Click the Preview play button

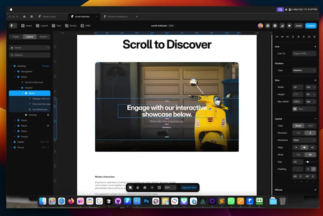coord(289,26)
